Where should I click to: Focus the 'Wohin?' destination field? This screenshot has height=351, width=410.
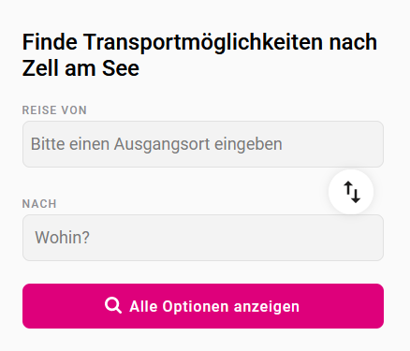click(203, 238)
